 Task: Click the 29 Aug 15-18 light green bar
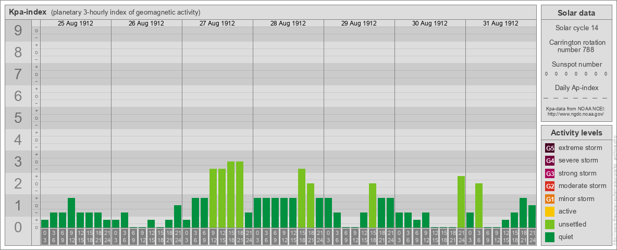[x=372, y=206]
